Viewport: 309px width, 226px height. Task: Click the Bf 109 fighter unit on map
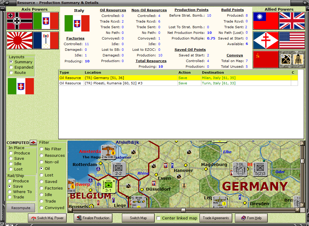(139, 202)
